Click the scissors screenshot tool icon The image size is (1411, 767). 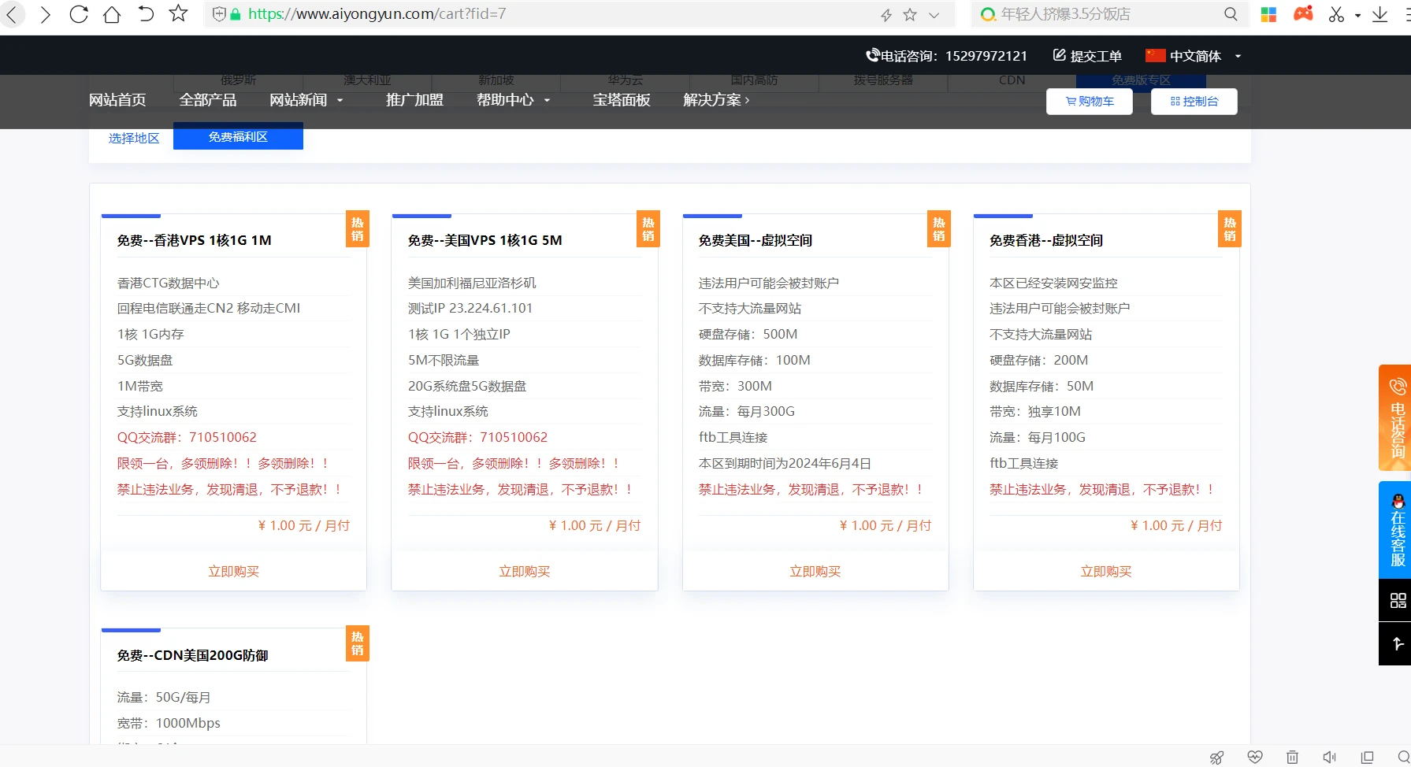1336,14
